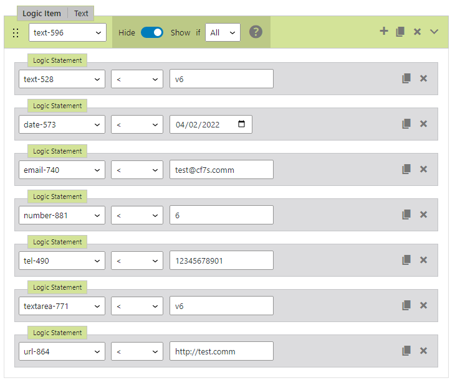Click the plus icon to add logic statement

click(384, 31)
